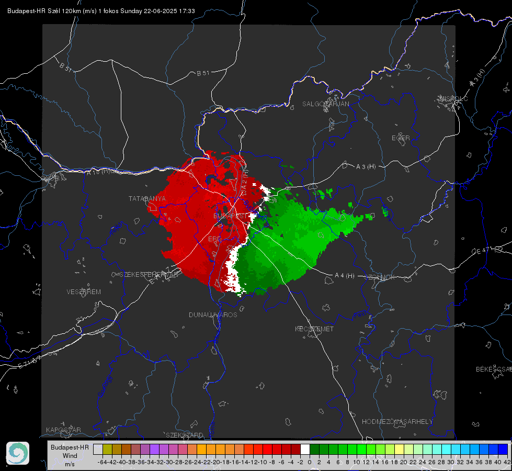The image size is (512, 471).
Task: Pick the blue 40 to 42 legend swatch
Action: coord(503,449)
